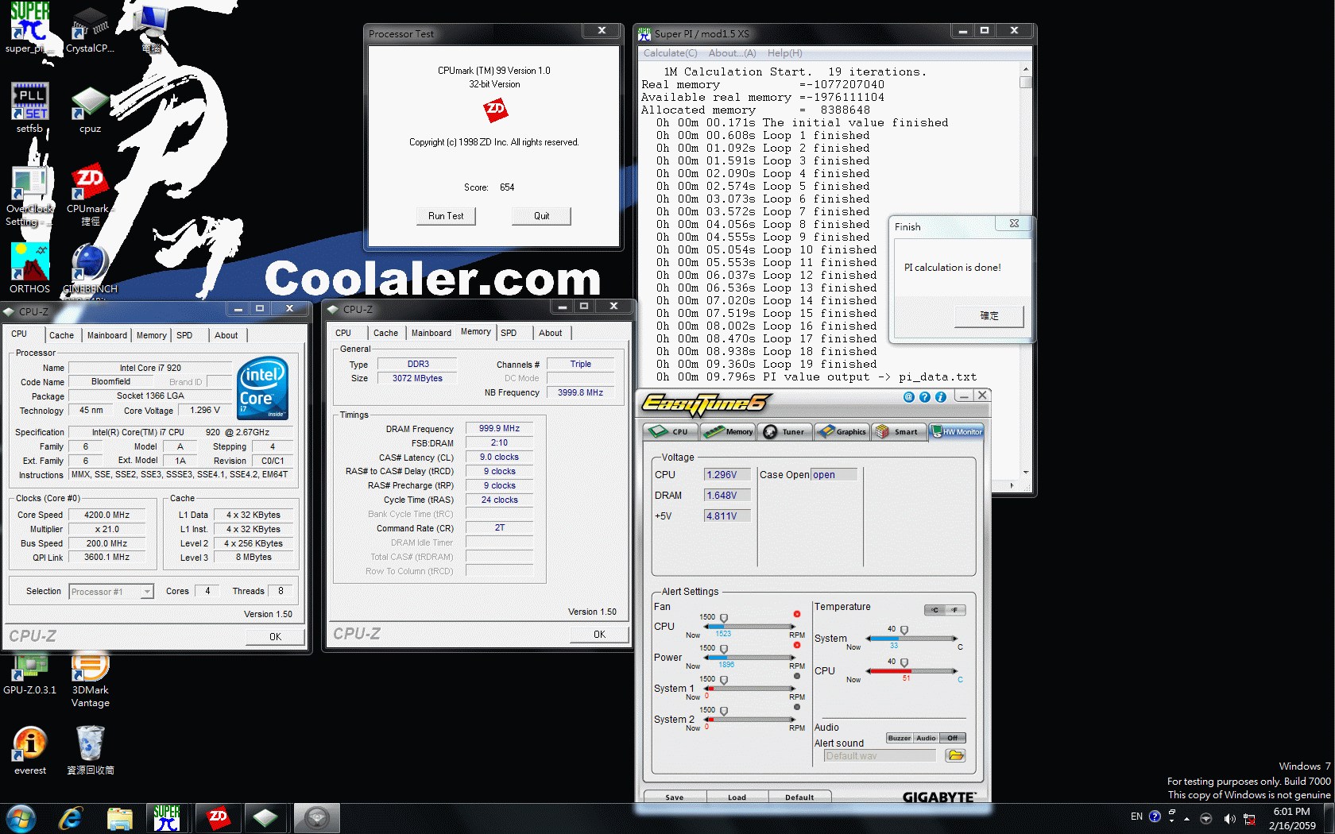This screenshot has width=1335, height=834.
Task: Click the EasyTune6 help question icon
Action: (x=925, y=397)
